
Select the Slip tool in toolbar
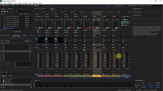click(x=38, y=6)
